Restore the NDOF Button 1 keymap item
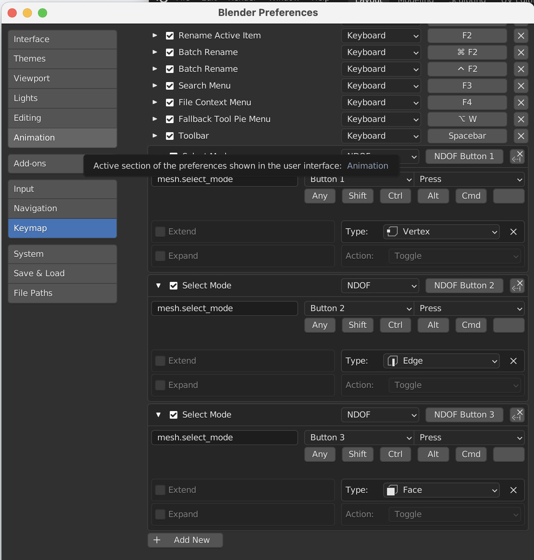The height and width of the screenshot is (560, 534). (x=517, y=156)
